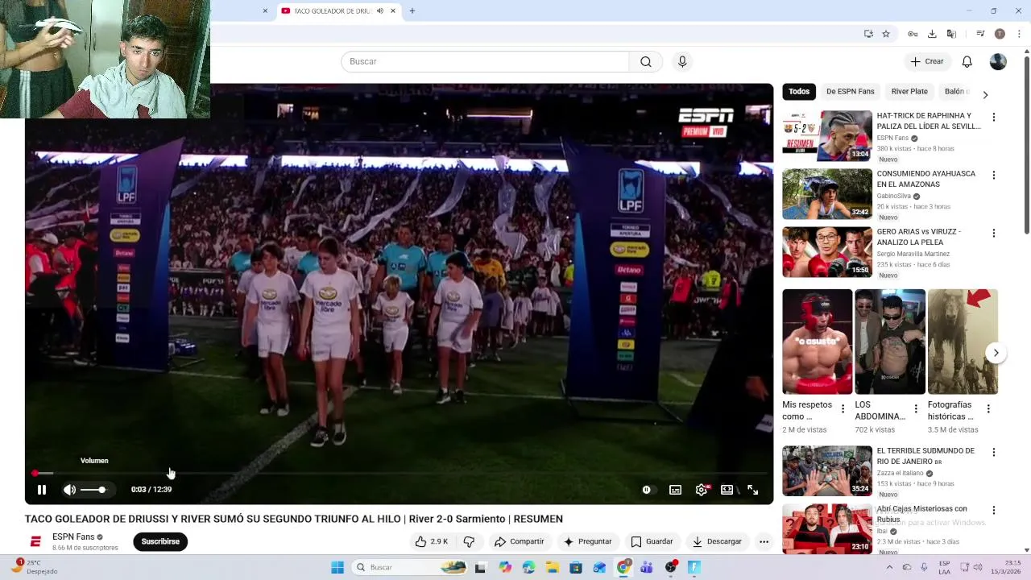Select the De ESPN Fans chip

[x=851, y=92]
